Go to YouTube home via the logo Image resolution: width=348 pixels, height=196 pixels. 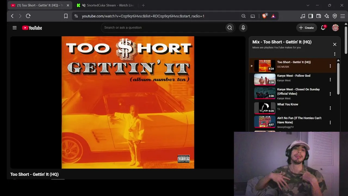[32, 28]
